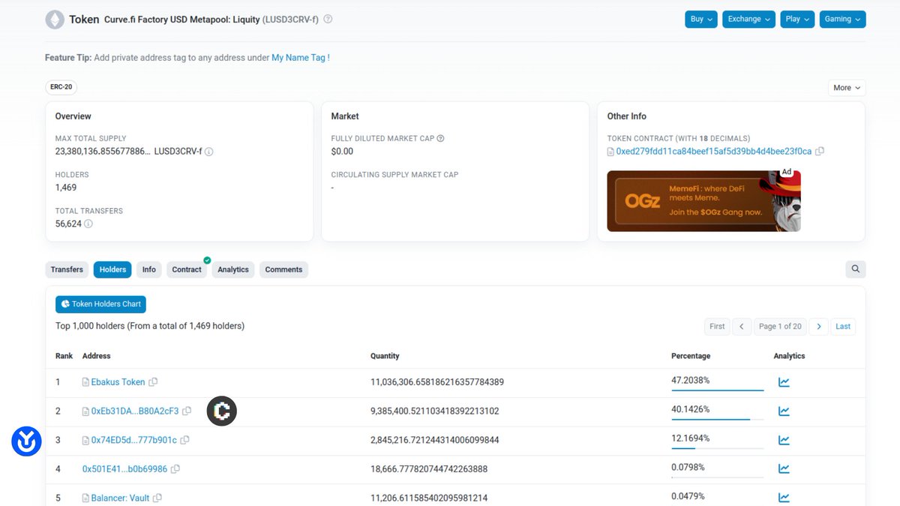Copy address 0xEb31DA...B80A2cF3

click(x=187, y=411)
